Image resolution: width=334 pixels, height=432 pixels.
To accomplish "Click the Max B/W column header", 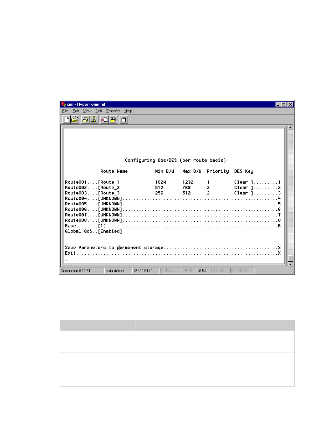I will coord(192,171).
